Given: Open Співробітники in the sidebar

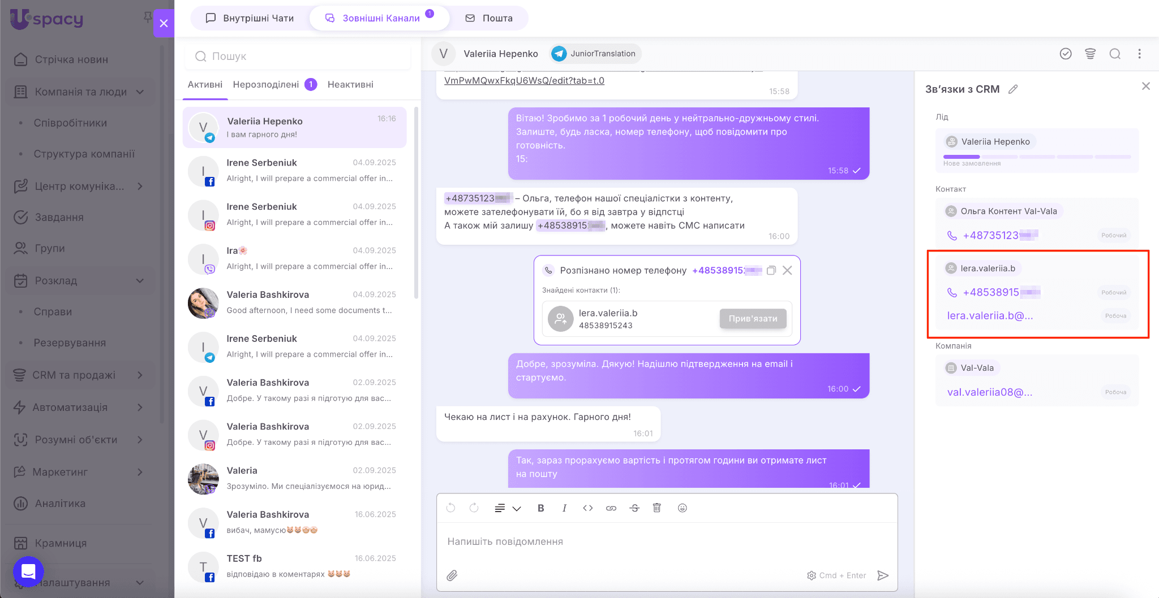Looking at the screenshot, I should (70, 123).
